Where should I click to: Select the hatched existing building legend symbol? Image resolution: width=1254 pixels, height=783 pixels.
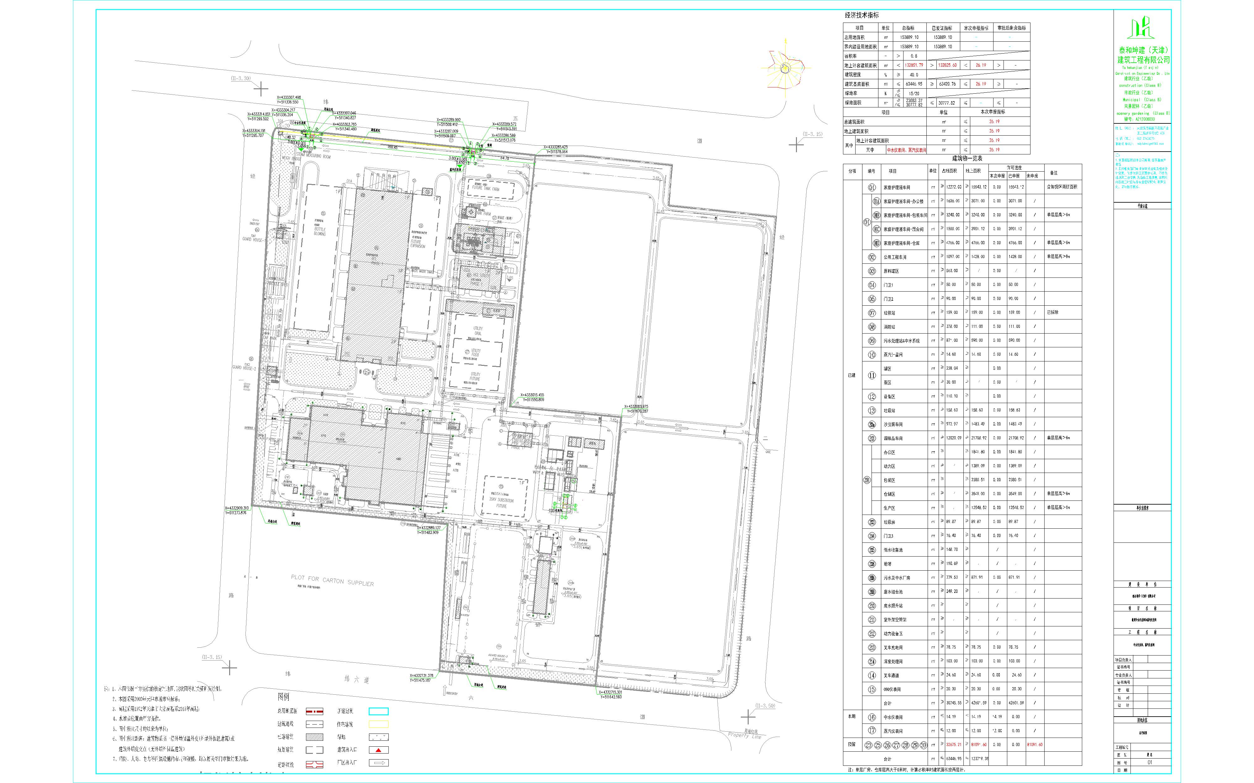click(x=314, y=737)
